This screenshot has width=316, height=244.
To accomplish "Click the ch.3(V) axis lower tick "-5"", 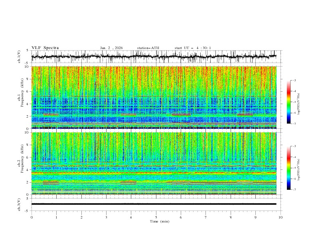I will click(27, 211).
